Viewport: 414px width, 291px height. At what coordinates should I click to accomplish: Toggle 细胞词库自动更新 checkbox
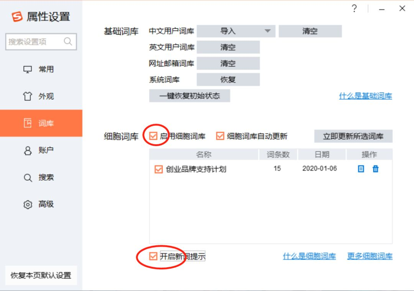pos(220,136)
